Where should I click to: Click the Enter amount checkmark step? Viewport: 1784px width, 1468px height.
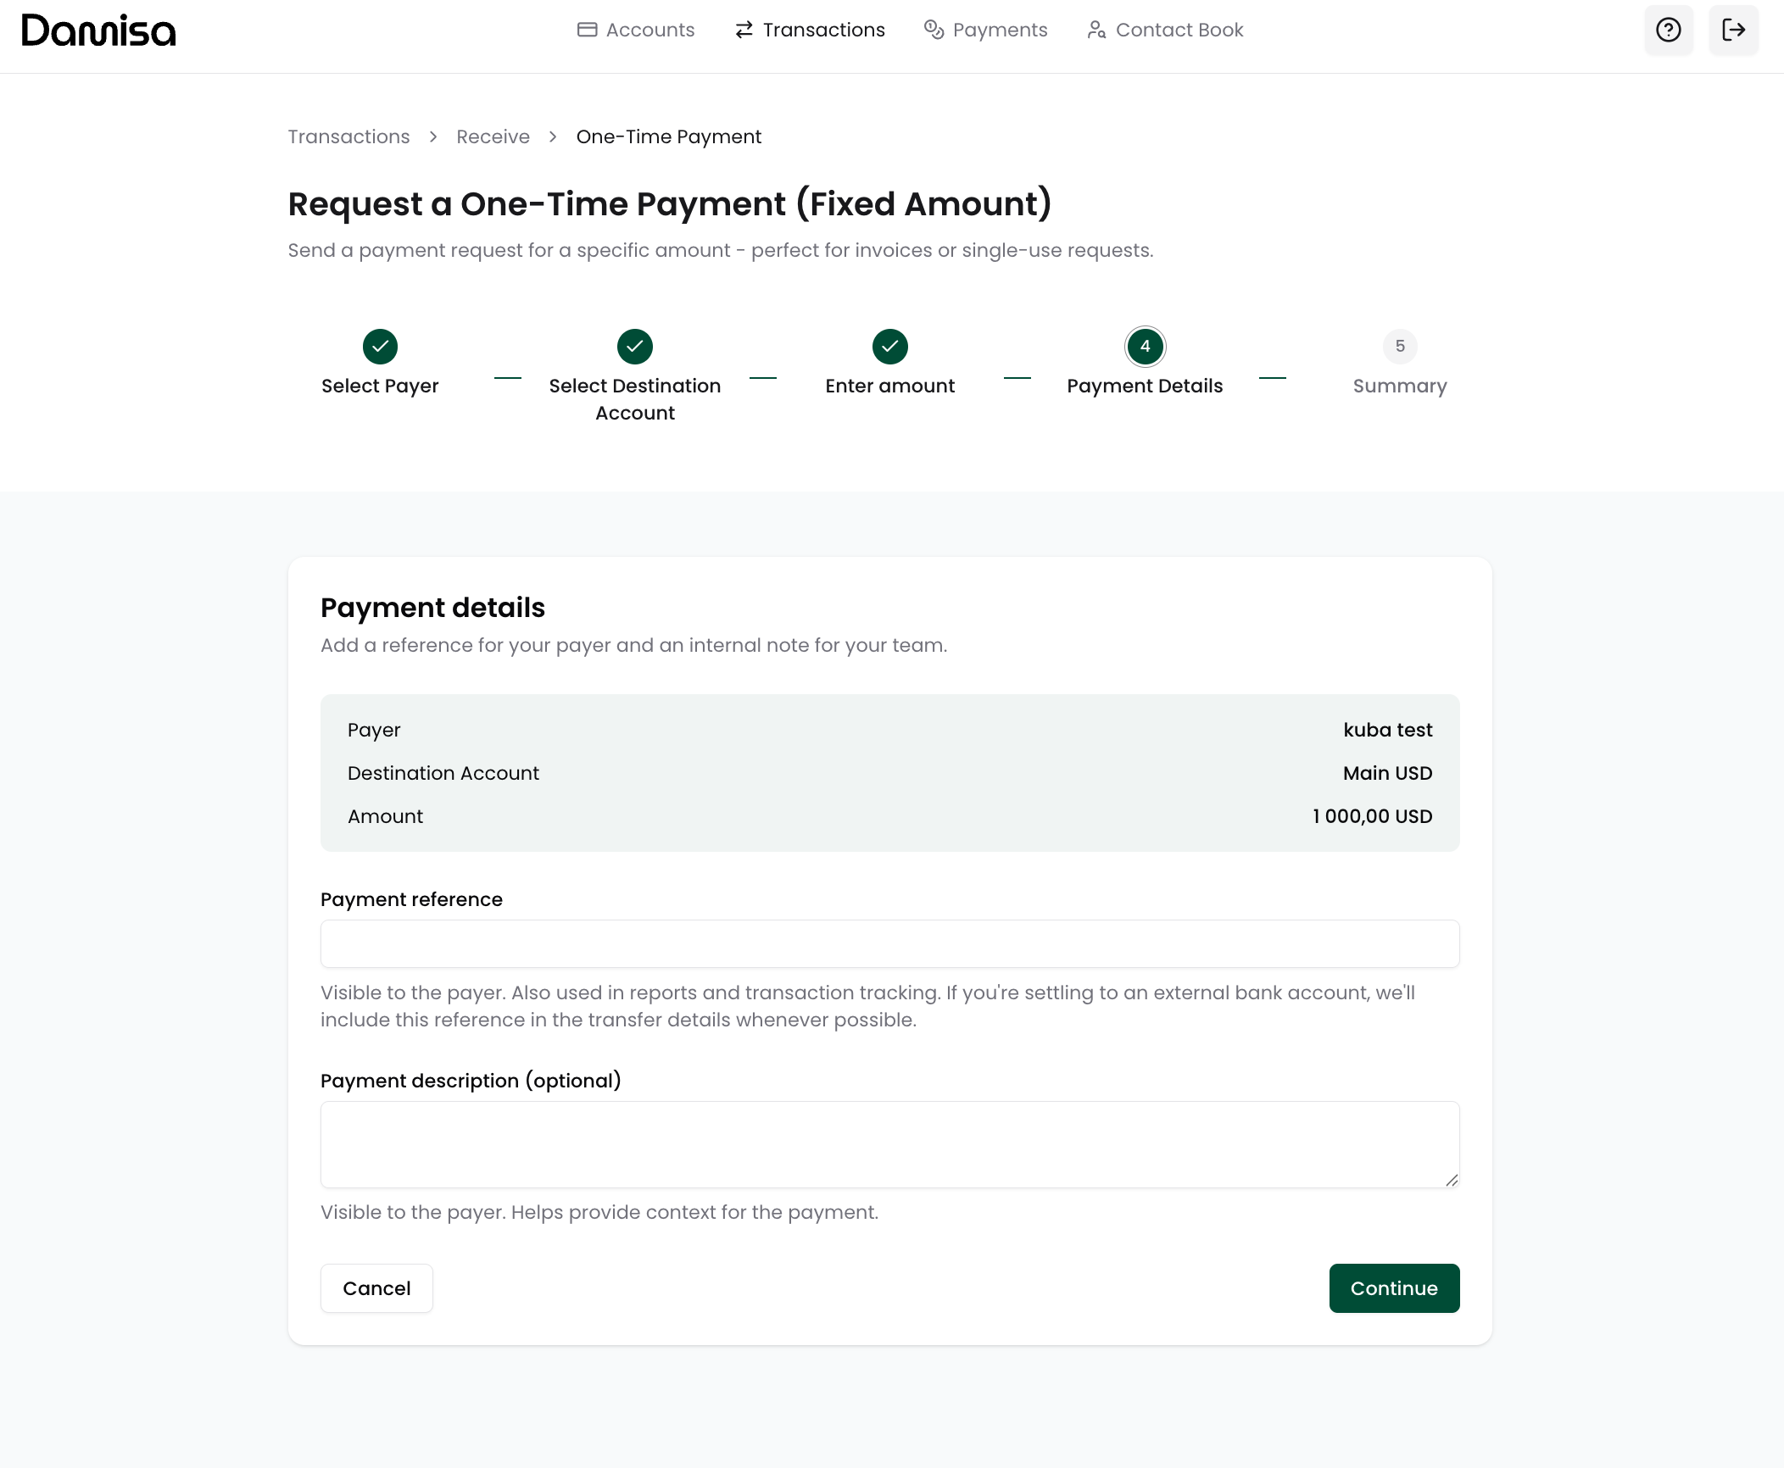[889, 346]
